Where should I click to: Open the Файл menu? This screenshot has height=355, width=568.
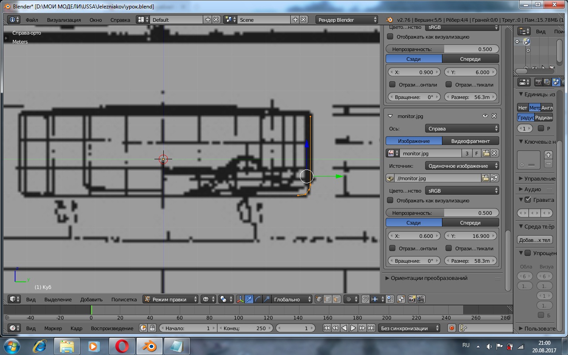[x=32, y=20]
